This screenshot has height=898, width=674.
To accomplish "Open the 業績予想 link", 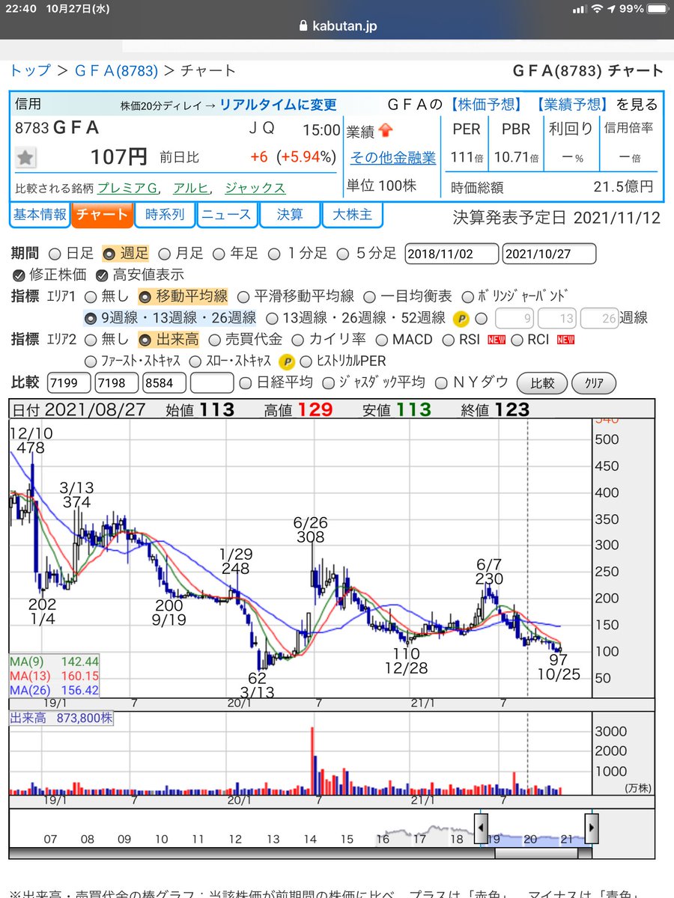I will (573, 105).
